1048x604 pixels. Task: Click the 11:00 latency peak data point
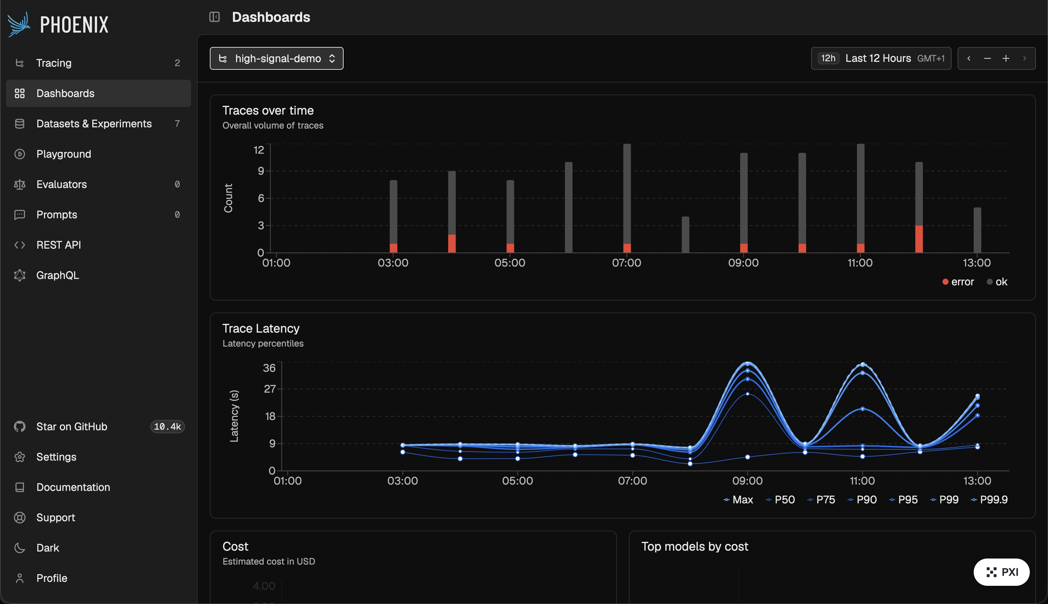[862, 364]
